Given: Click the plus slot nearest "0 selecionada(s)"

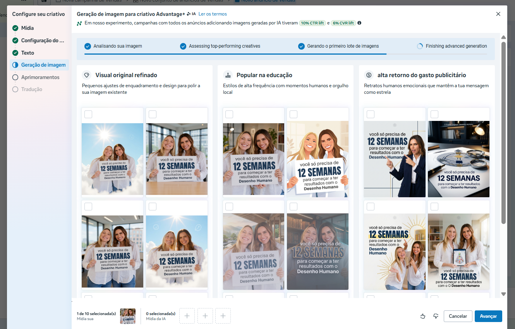Looking at the screenshot, I should (187, 316).
